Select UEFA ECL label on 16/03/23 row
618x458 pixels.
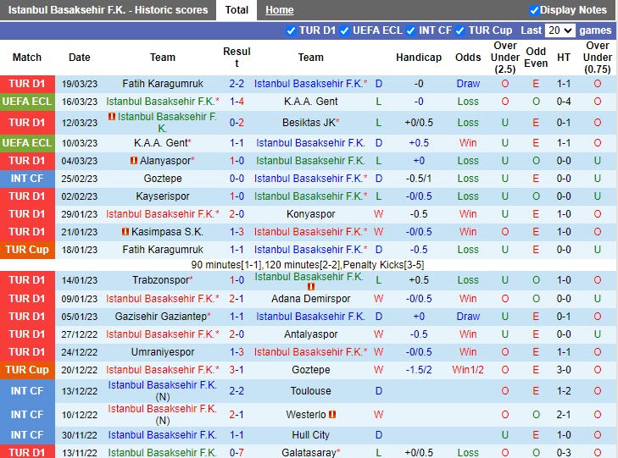click(x=27, y=102)
